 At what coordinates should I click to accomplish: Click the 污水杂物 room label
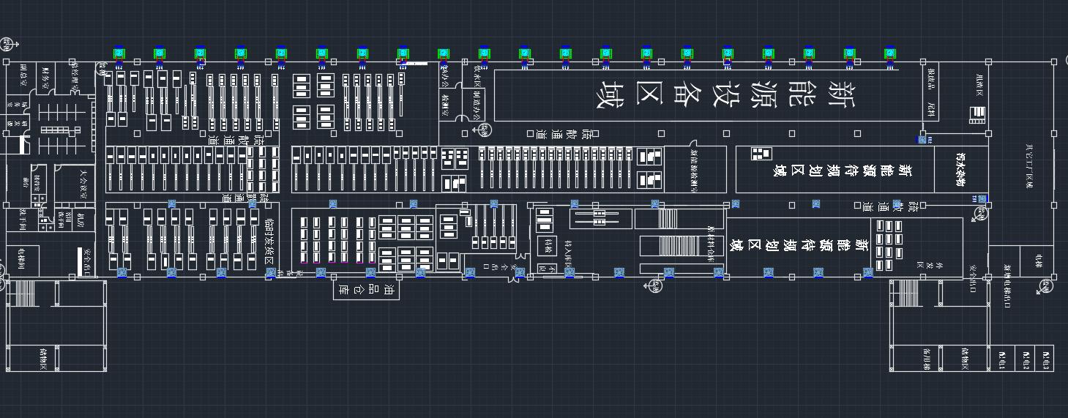(x=960, y=169)
